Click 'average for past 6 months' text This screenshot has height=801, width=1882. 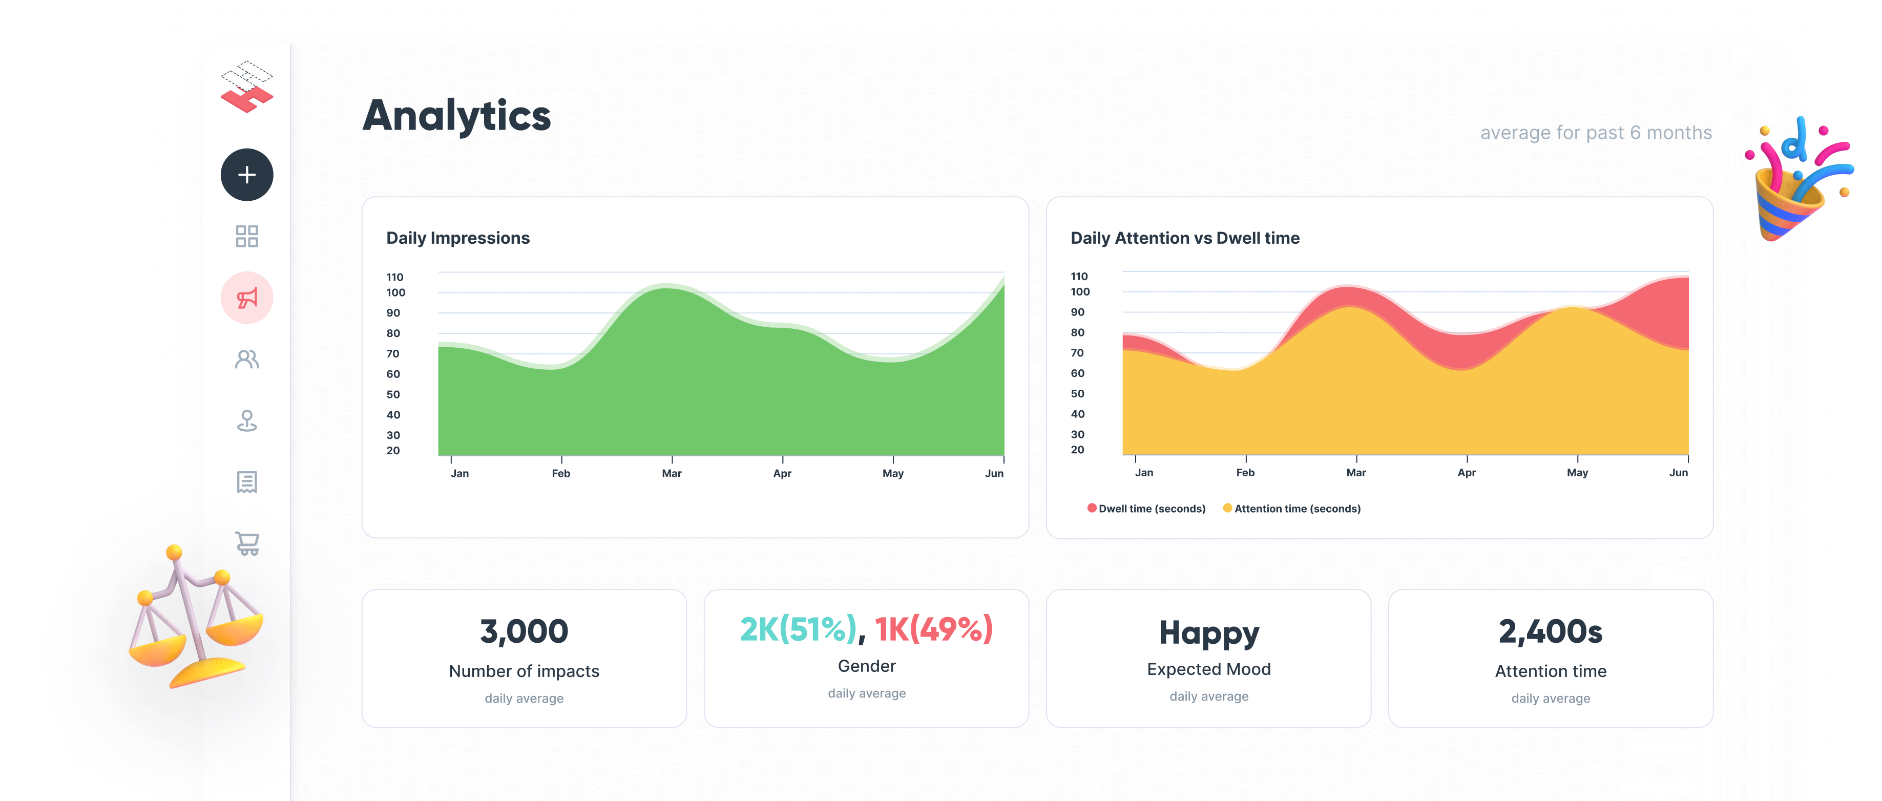pos(1596,133)
